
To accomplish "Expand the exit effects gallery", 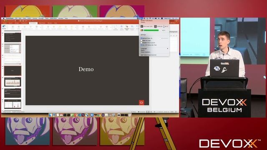I will tap(111, 27).
